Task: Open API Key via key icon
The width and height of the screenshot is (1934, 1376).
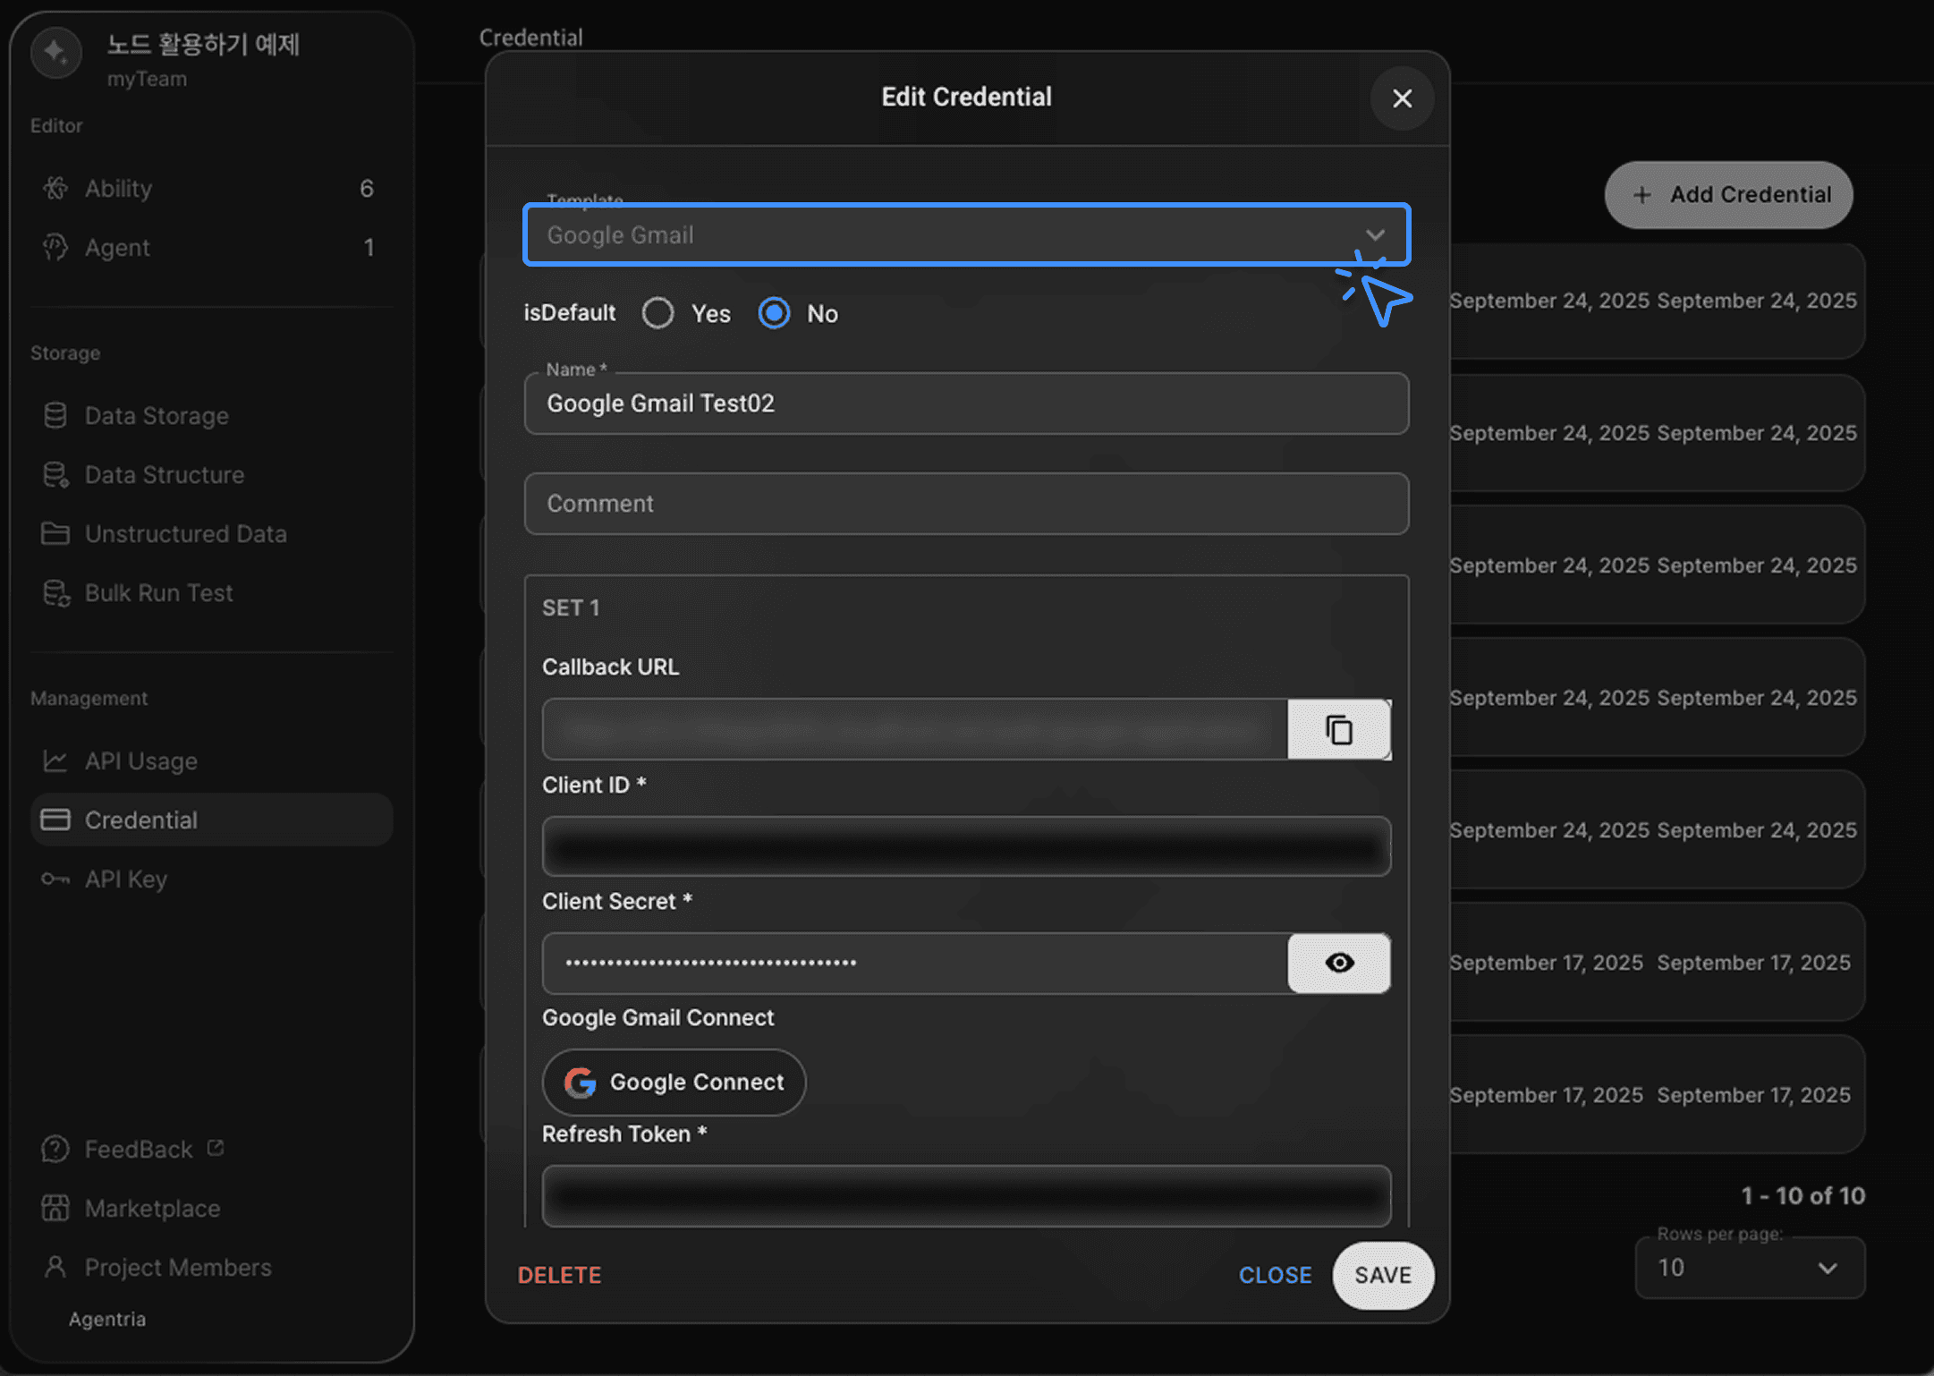Action: click(x=55, y=879)
